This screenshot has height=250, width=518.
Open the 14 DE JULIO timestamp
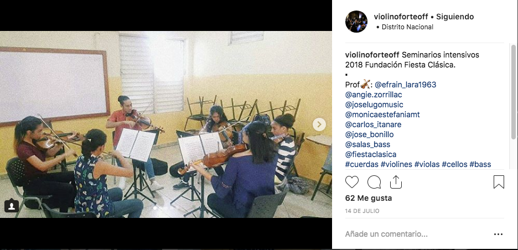[x=362, y=211]
